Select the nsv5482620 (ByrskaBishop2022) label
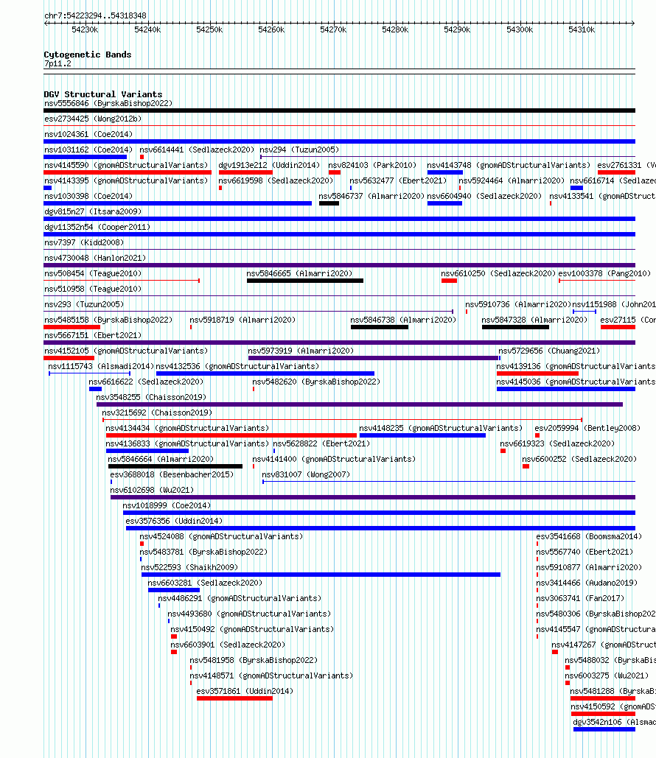Image resolution: width=656 pixels, height=758 pixels. (316, 382)
